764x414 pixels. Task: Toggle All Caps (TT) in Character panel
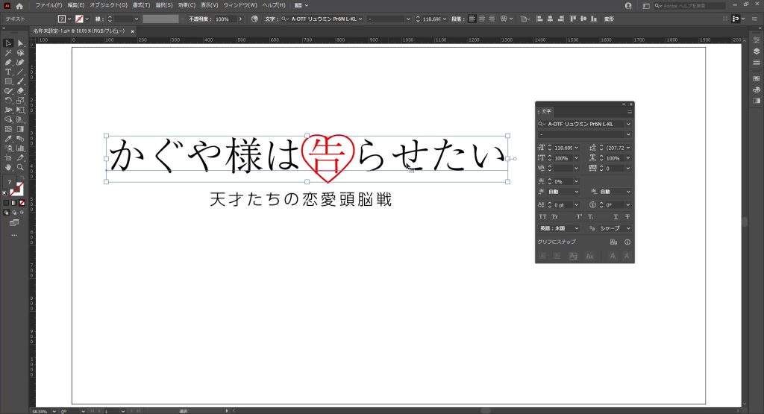pos(542,216)
